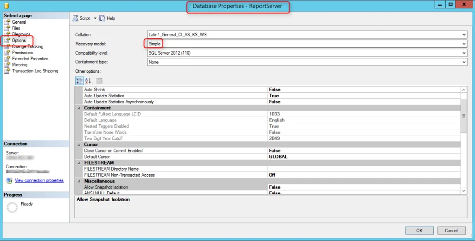This screenshot has width=475, height=241.
Task: Select the General page
Action: 19,22
